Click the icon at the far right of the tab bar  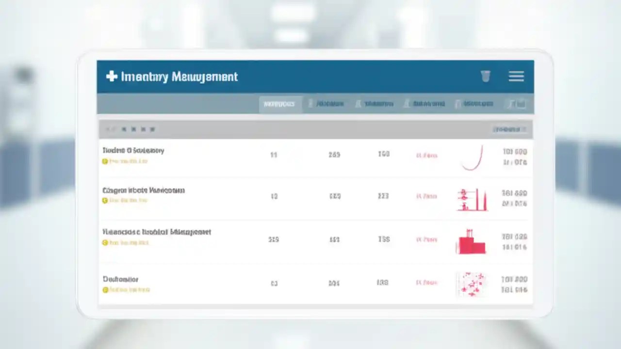pos(517,103)
